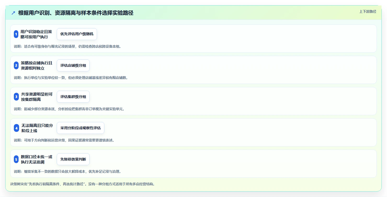This screenshot has width=387, height=197.
Task: Click step badge number 2
Action: pos(16,65)
